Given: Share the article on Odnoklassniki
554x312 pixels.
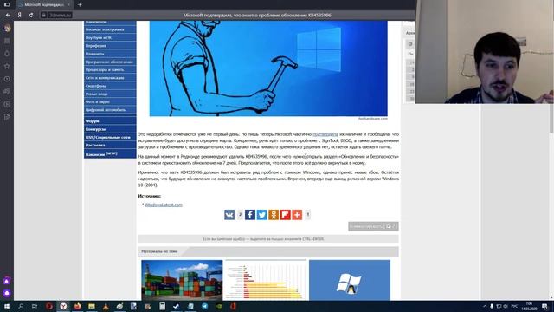Looking at the screenshot, I should pos(274,215).
